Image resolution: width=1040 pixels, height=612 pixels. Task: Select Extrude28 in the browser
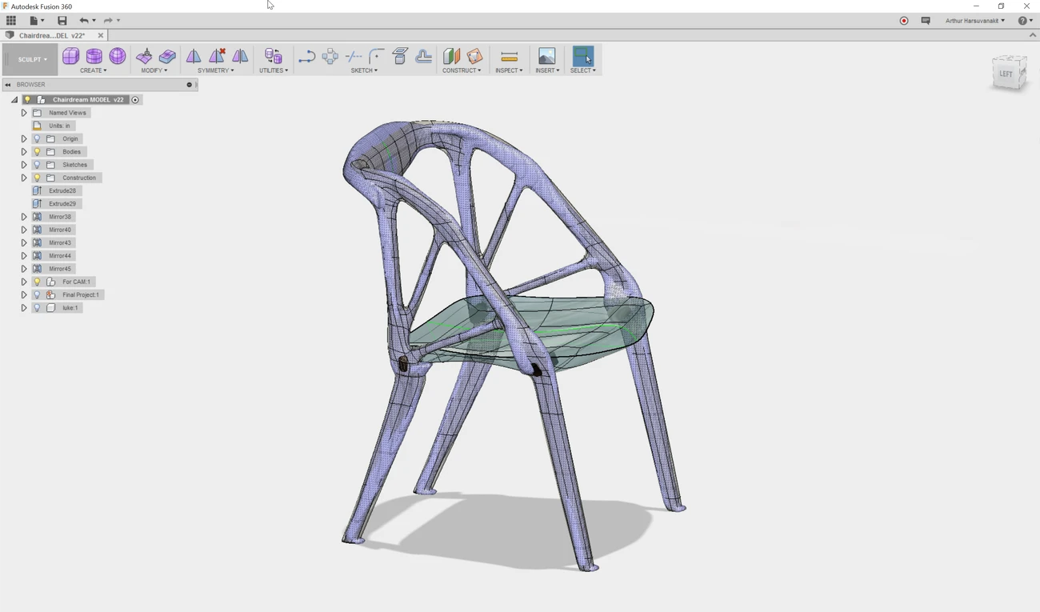coord(62,191)
